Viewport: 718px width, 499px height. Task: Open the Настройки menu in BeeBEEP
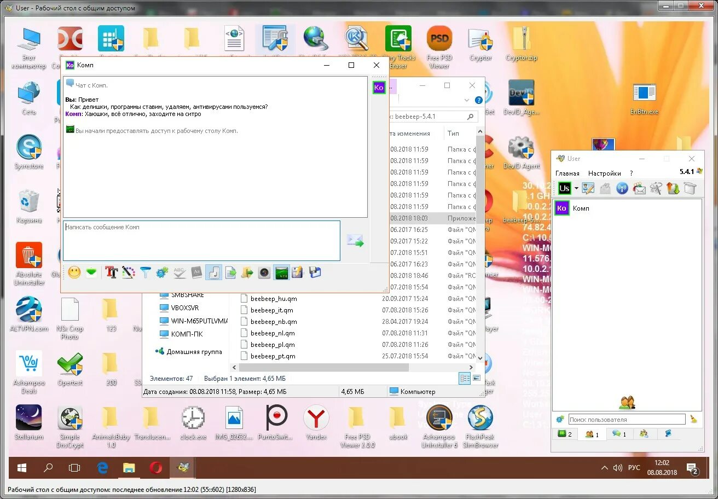click(605, 173)
